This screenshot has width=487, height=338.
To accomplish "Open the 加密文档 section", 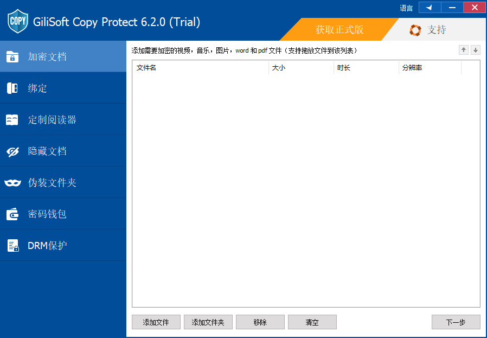I will click(x=63, y=56).
